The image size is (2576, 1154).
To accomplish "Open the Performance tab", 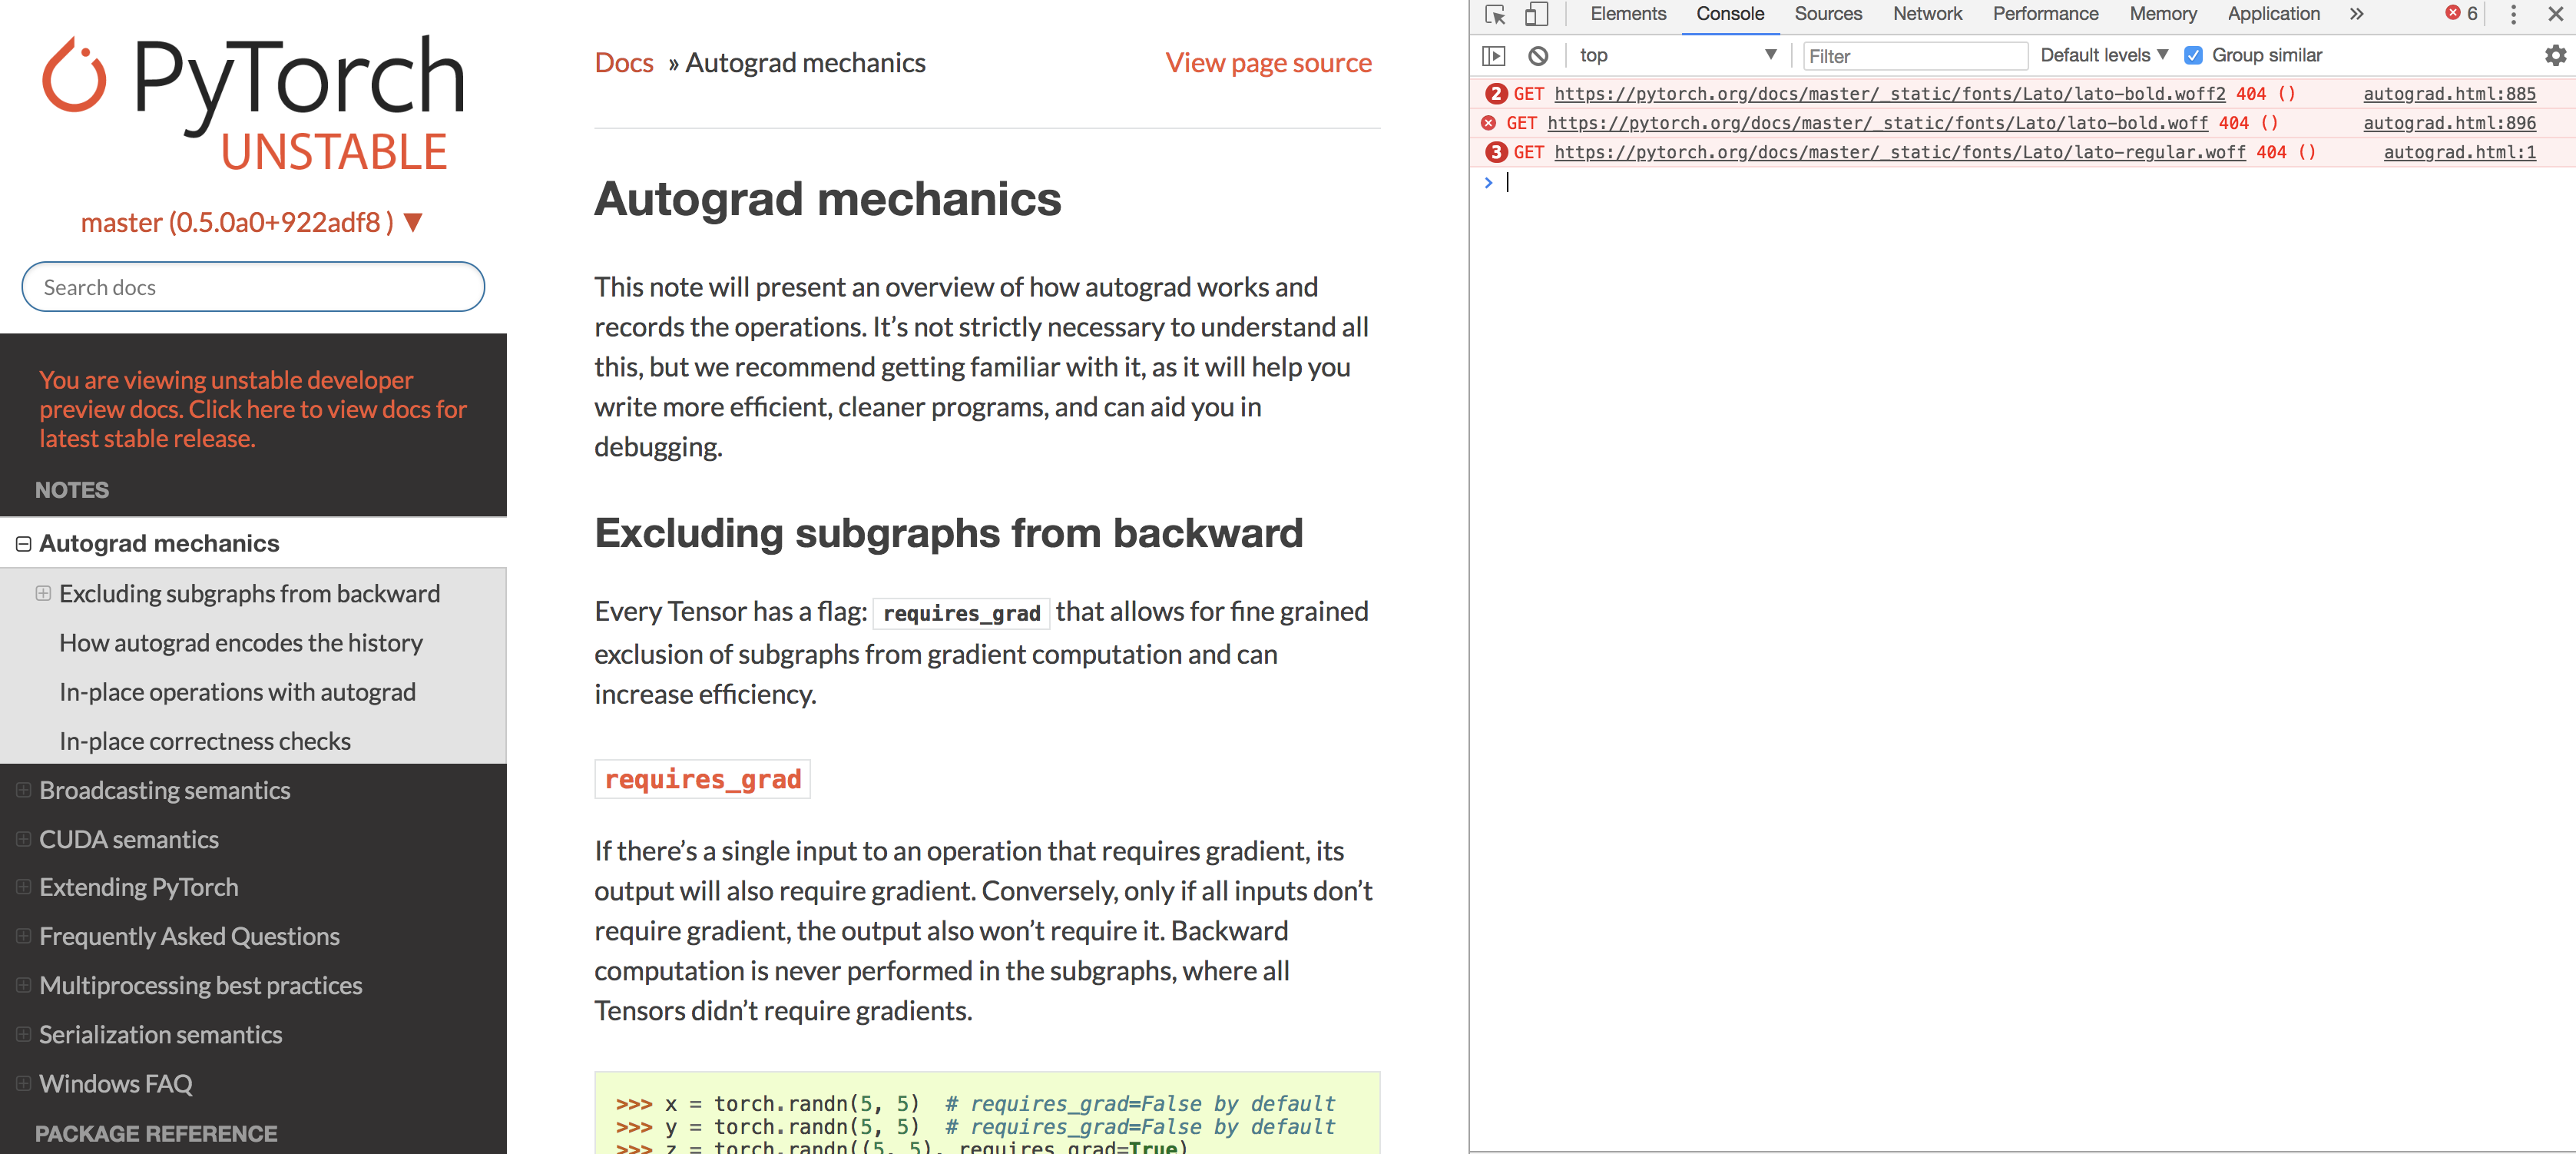I will 2045,14.
